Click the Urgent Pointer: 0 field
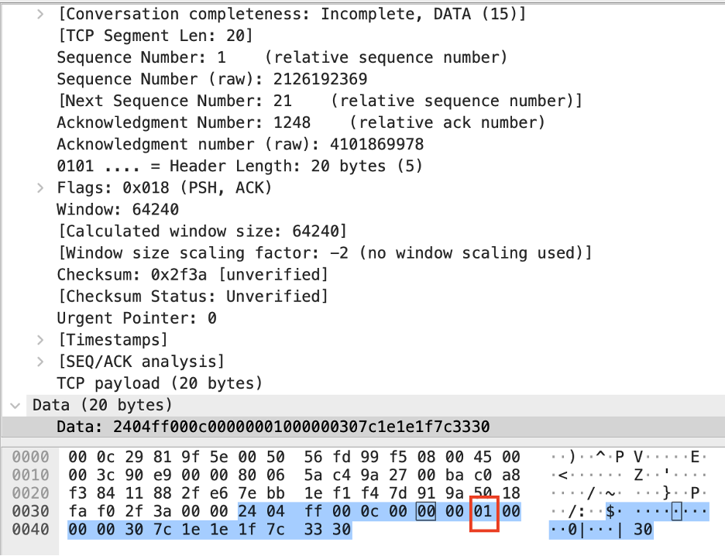The height and width of the screenshot is (556, 725). 136,317
